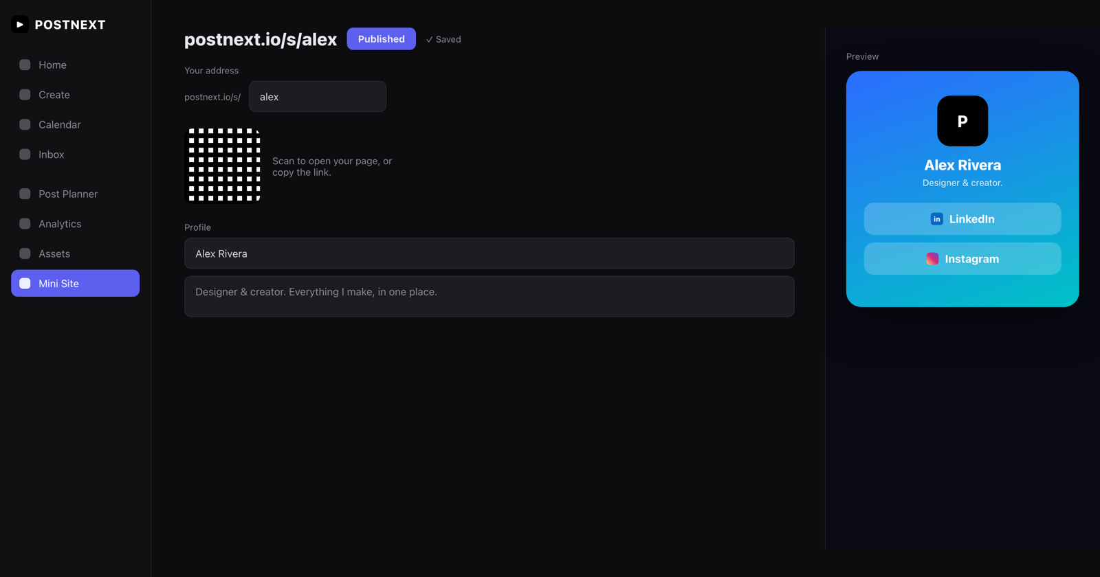Image resolution: width=1100 pixels, height=577 pixels.
Task: Click the QR code image
Action: [x=224, y=166]
